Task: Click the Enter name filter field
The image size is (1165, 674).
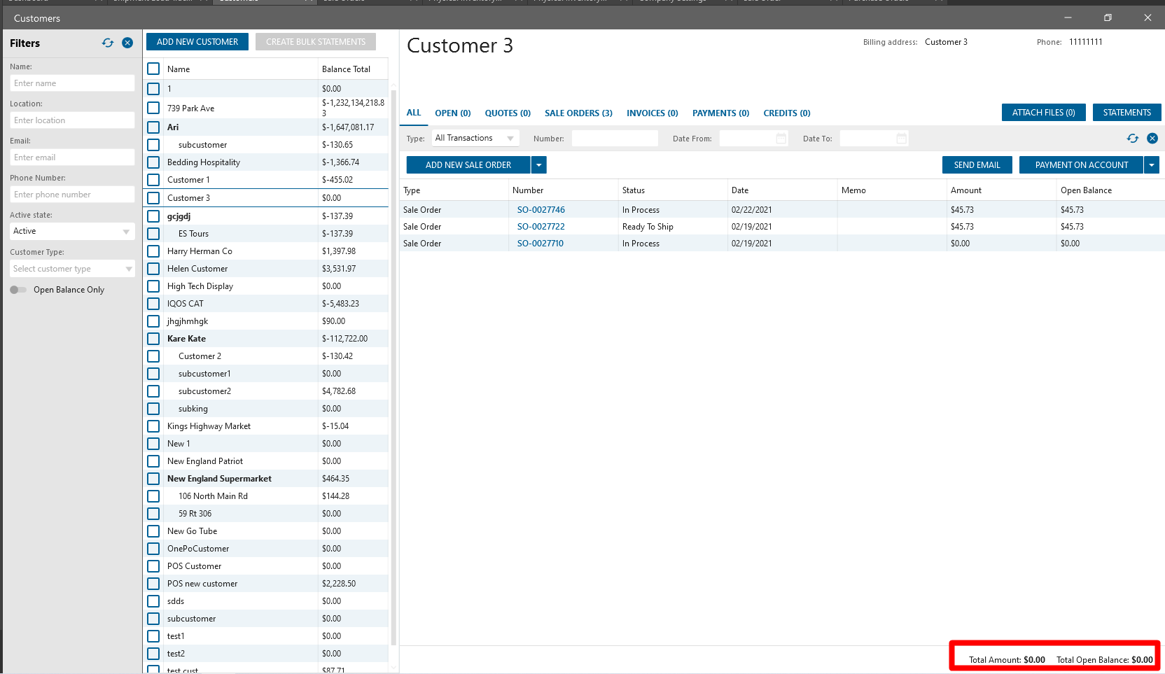Action: tap(72, 83)
